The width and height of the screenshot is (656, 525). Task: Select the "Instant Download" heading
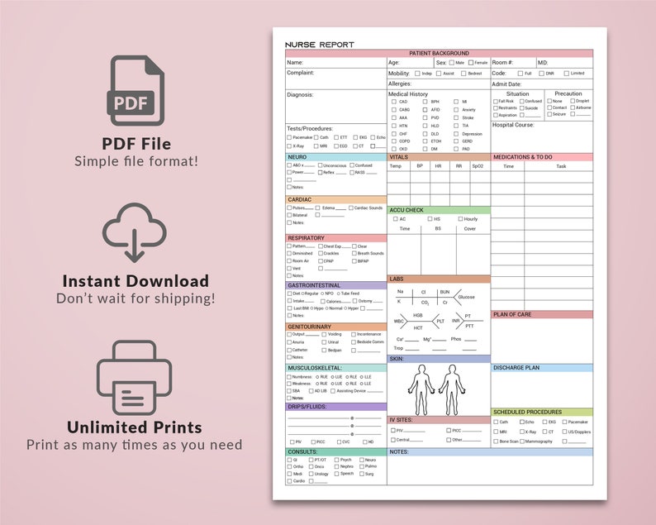(x=135, y=281)
